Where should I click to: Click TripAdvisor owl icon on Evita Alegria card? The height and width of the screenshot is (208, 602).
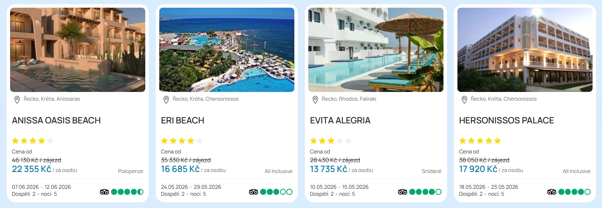tap(403, 192)
